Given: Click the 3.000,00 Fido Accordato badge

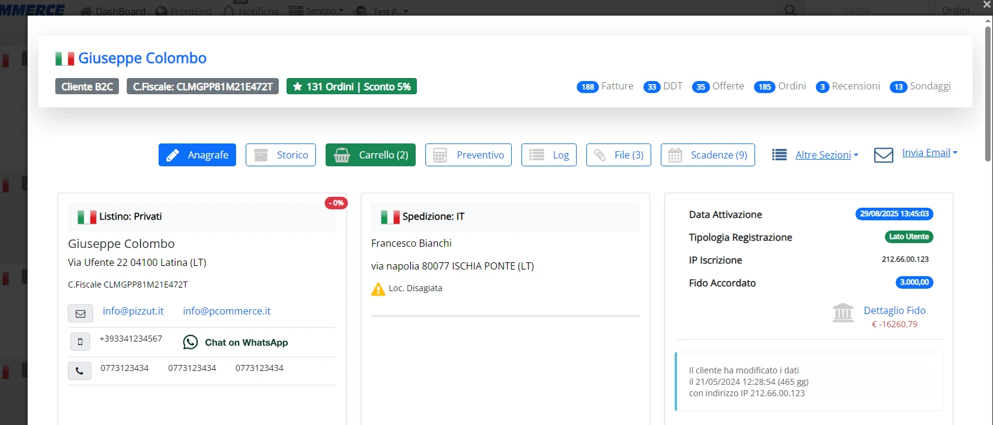Looking at the screenshot, I should [x=914, y=282].
